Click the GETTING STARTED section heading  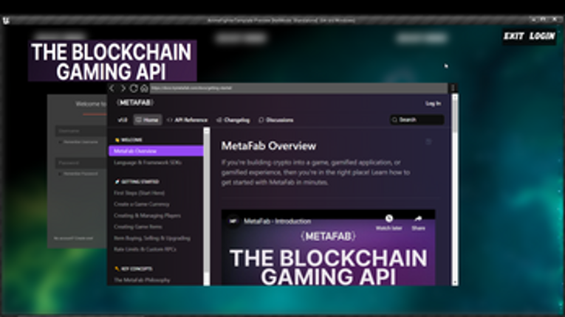(x=137, y=181)
